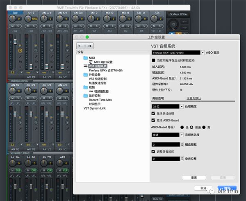Uncheck 激活多线处理 checkbox
Viewport: 246px width, 201px height.
click(x=154, y=113)
